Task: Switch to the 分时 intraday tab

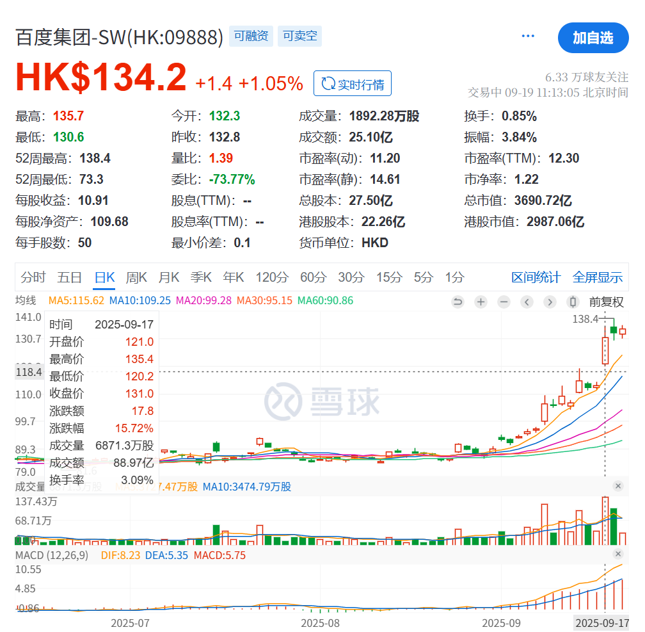Action: 33,277
